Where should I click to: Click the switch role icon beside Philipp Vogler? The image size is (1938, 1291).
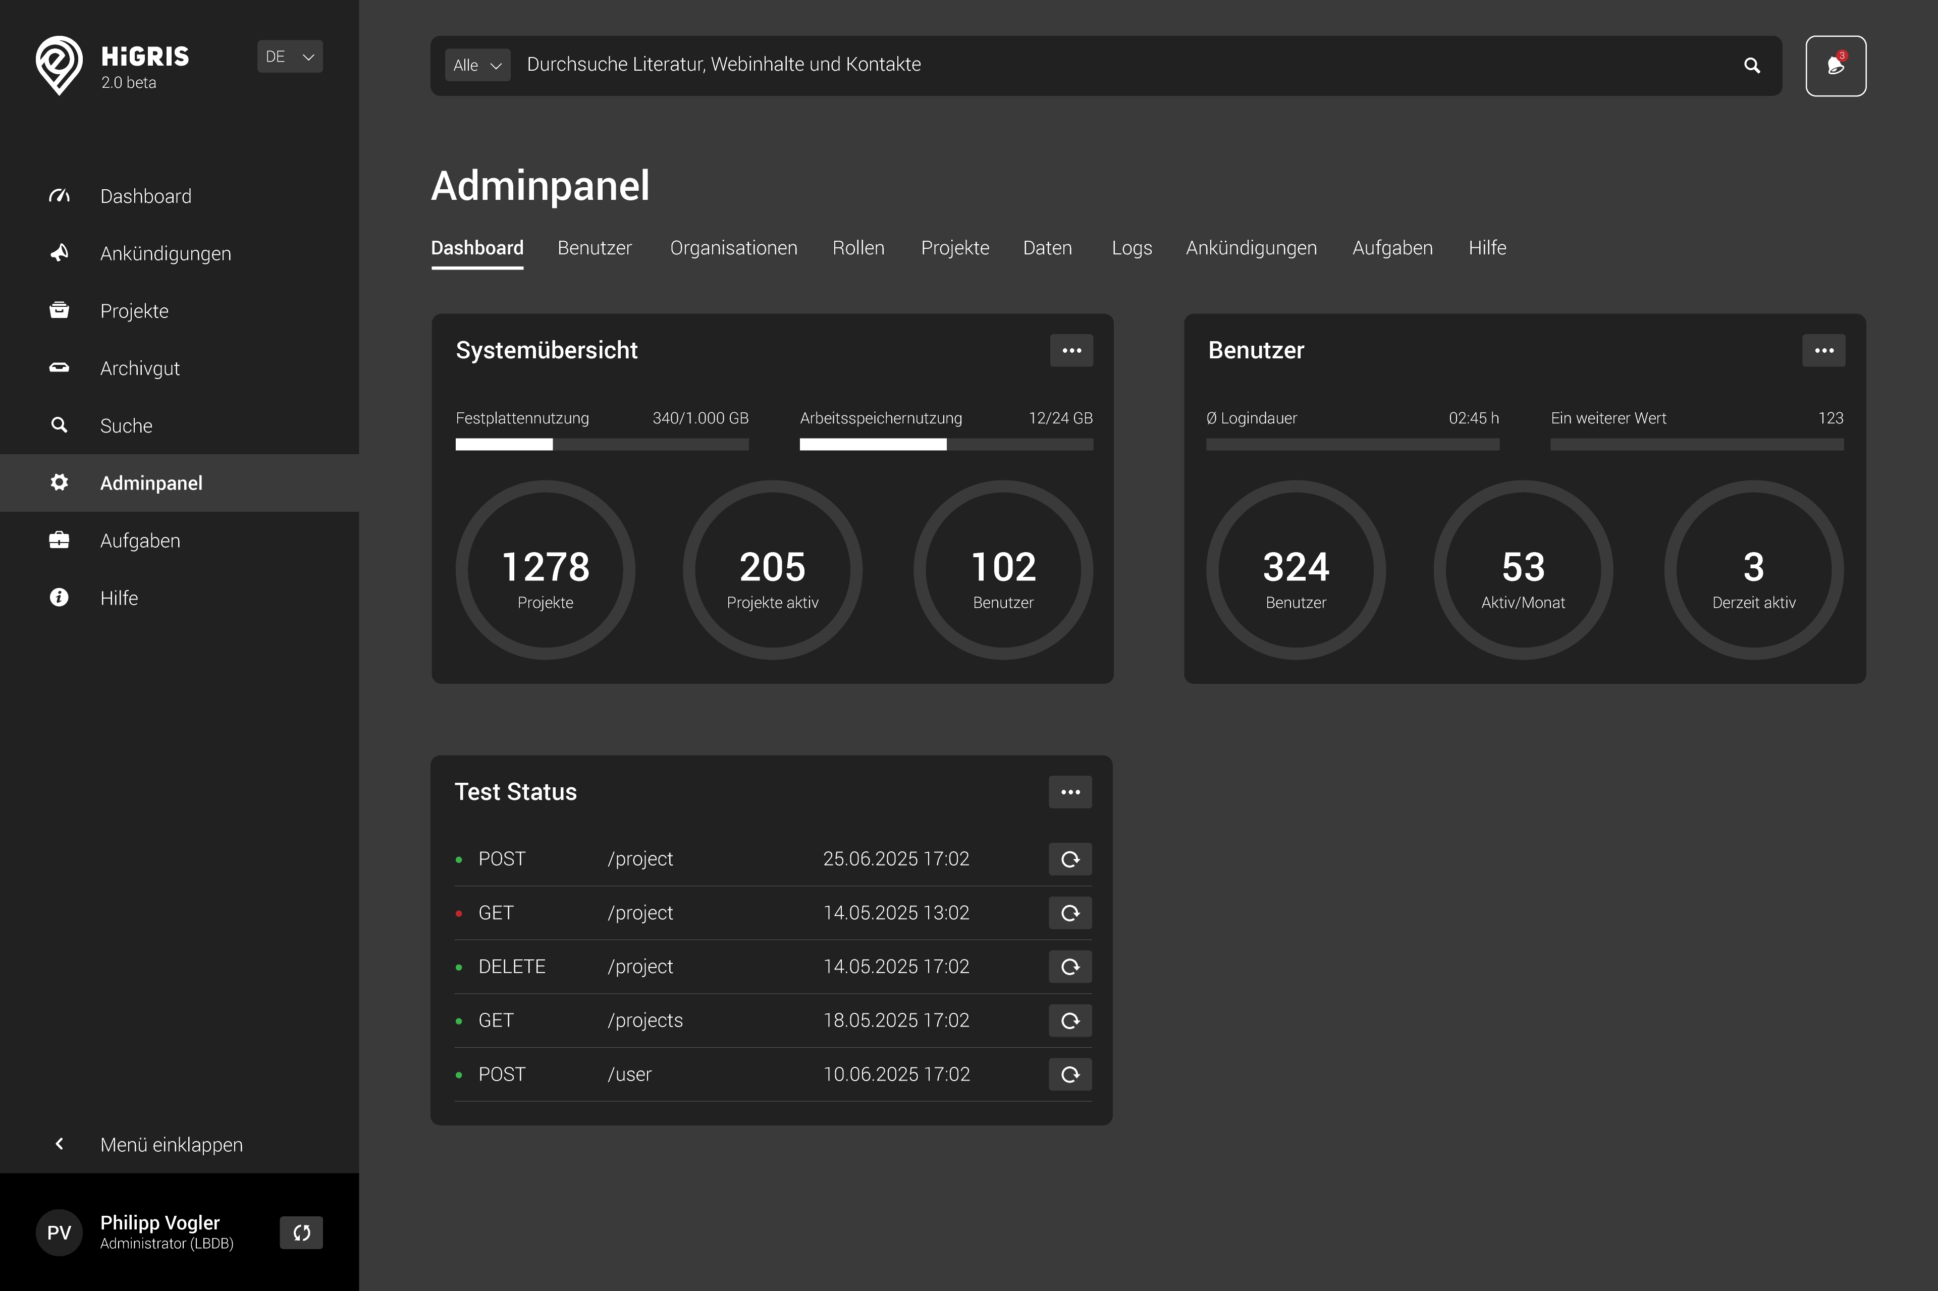(301, 1232)
